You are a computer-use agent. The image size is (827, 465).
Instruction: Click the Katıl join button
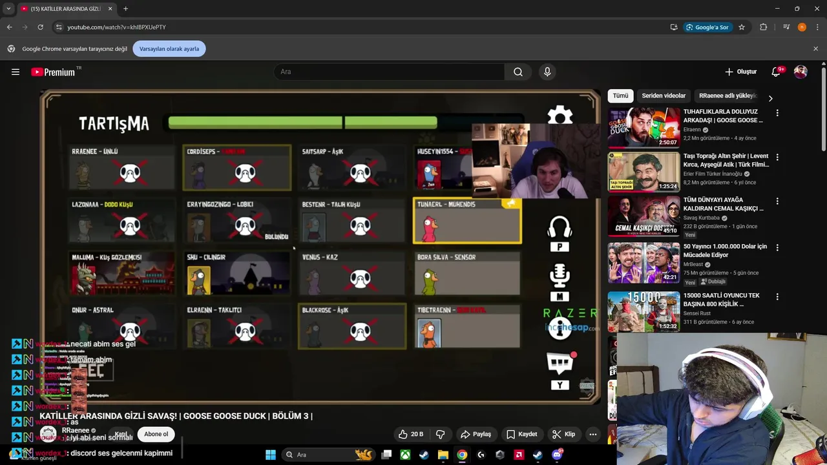pyautogui.click(x=121, y=434)
